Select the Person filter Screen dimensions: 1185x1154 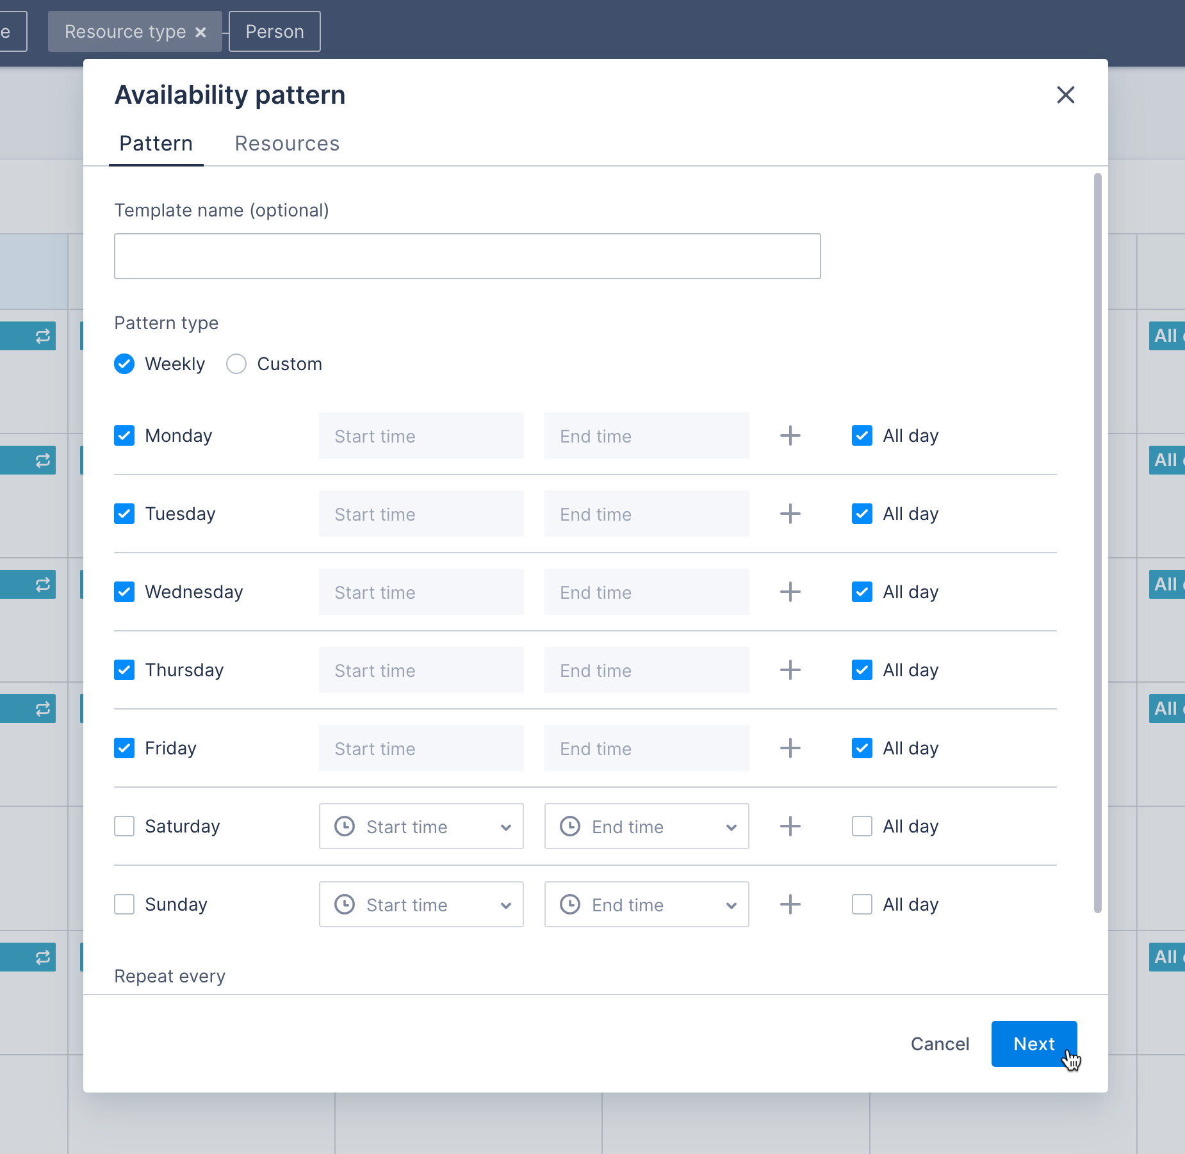(274, 31)
